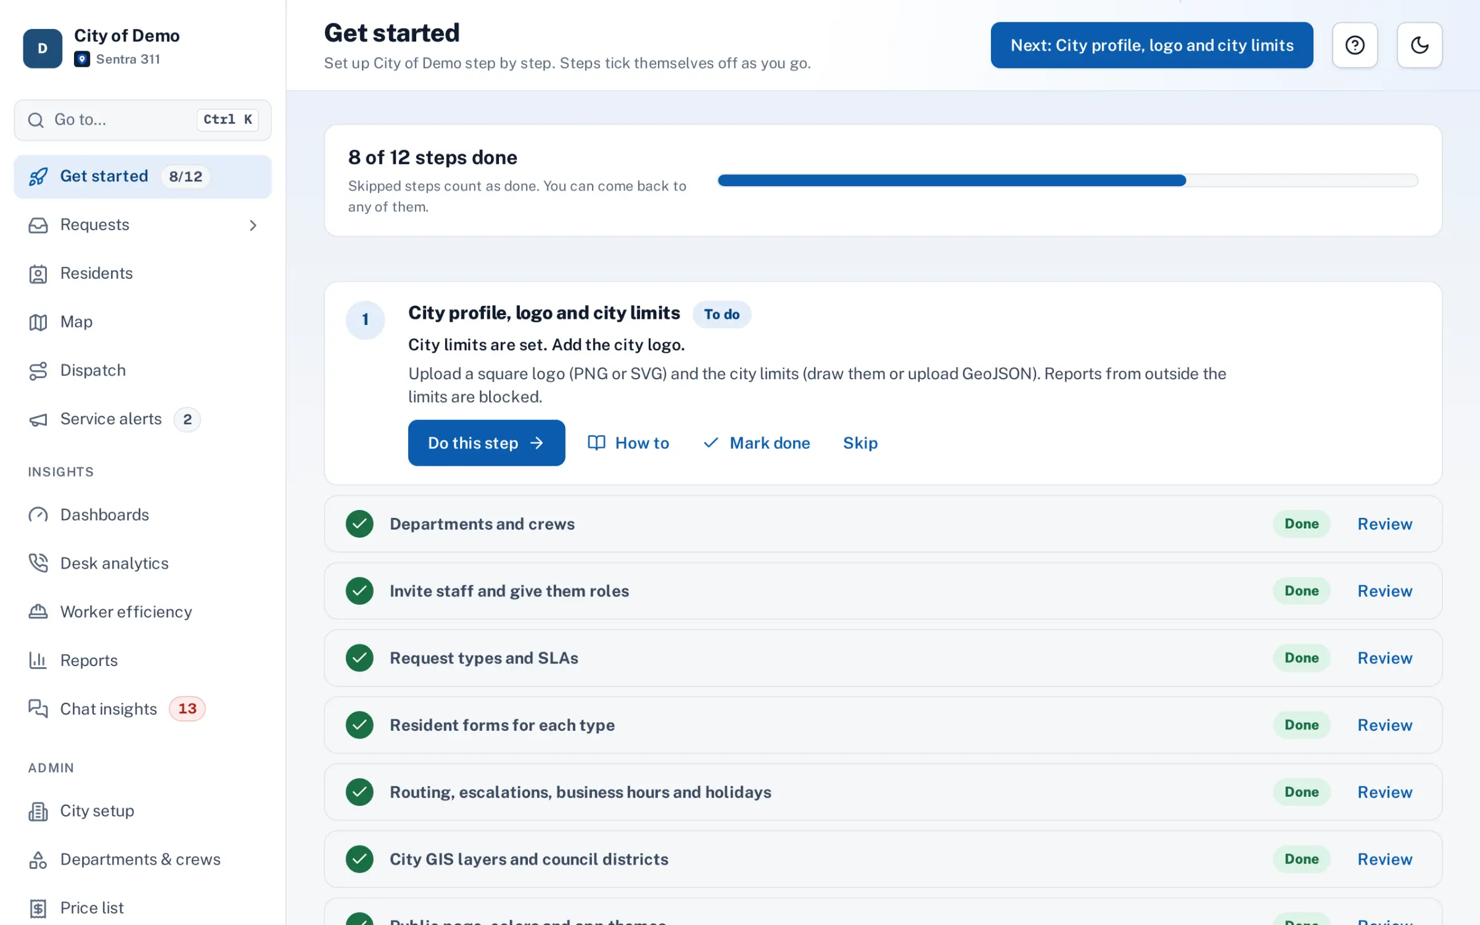Click the Resident forms for each type title
1480x925 pixels.
coord(502,725)
